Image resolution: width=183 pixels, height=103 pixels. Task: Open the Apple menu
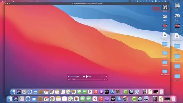click(3, 1)
